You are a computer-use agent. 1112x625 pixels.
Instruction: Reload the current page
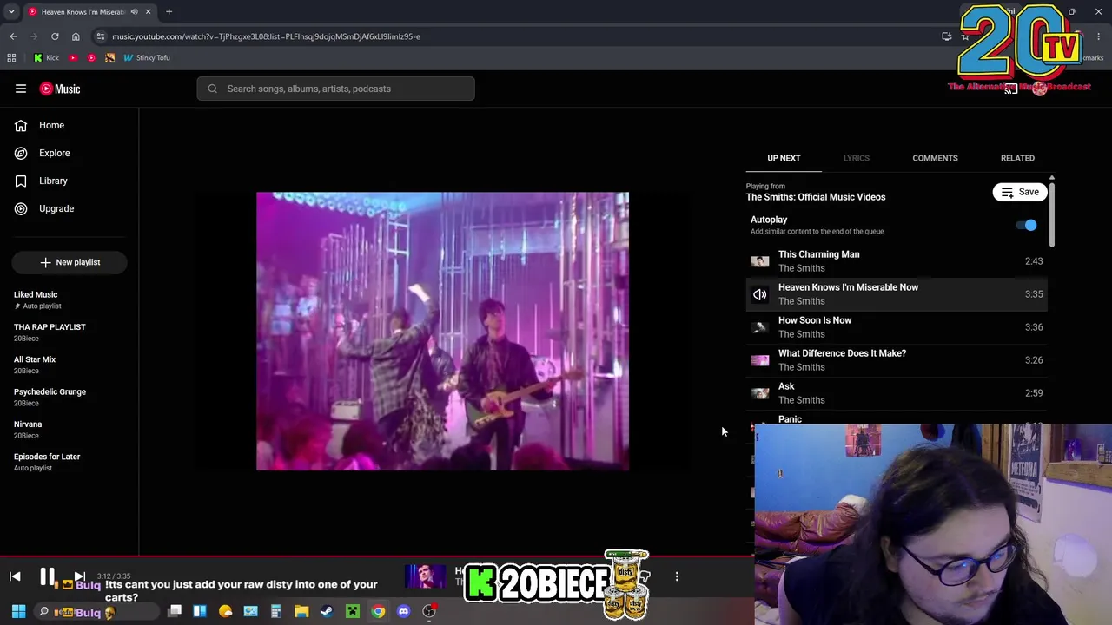coord(55,36)
